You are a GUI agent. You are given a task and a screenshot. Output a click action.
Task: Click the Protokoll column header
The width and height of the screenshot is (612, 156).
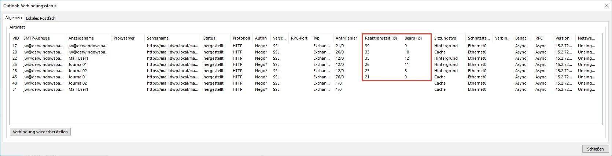tap(241, 38)
